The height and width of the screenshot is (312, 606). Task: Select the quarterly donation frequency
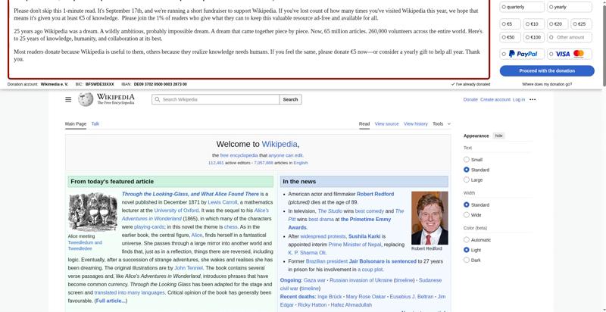[x=522, y=7]
